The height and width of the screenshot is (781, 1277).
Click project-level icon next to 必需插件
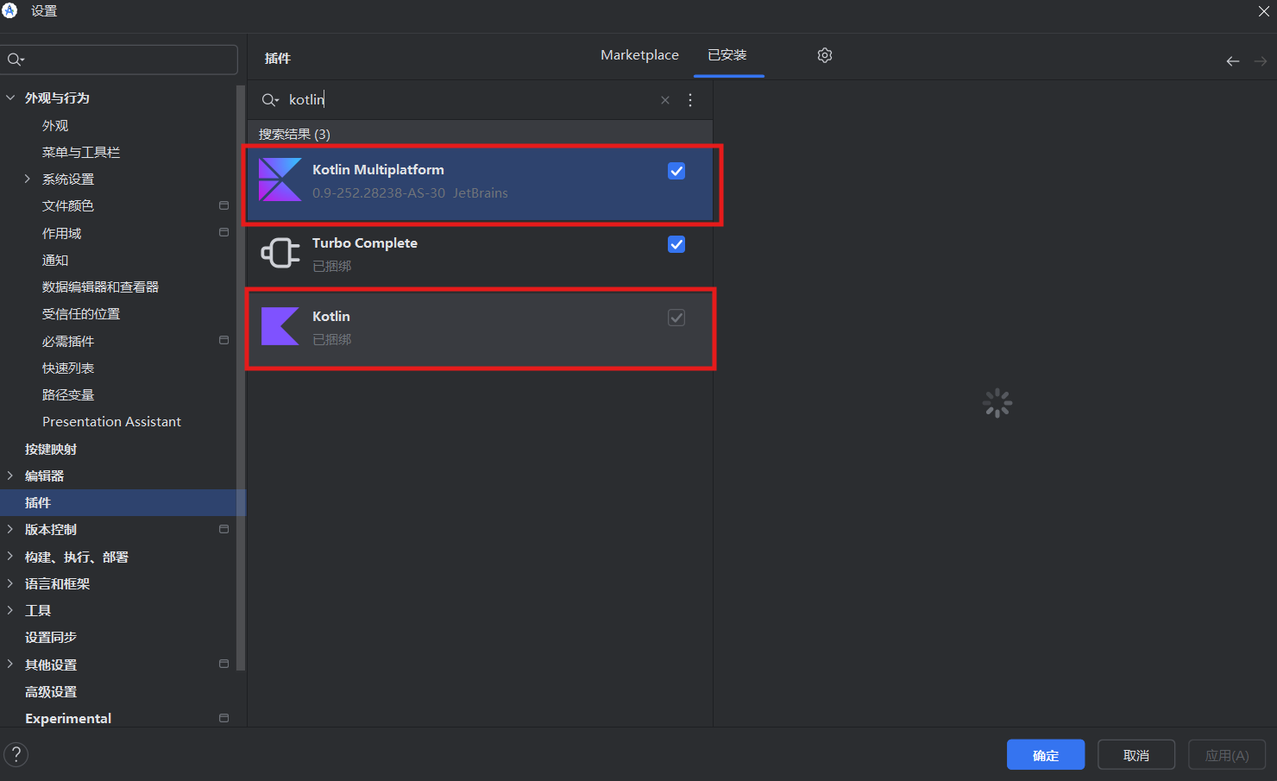[x=224, y=340]
